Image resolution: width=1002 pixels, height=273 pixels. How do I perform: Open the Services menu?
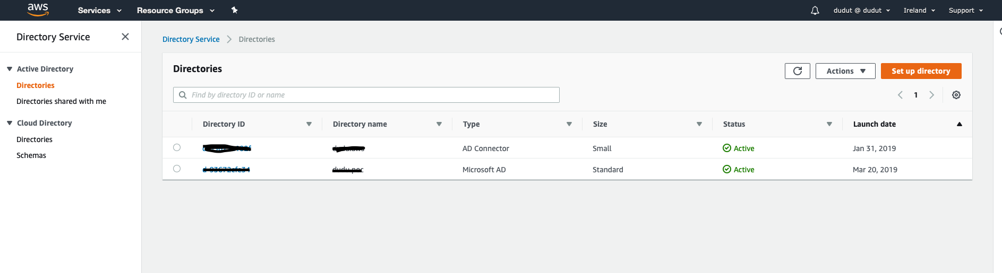click(99, 11)
